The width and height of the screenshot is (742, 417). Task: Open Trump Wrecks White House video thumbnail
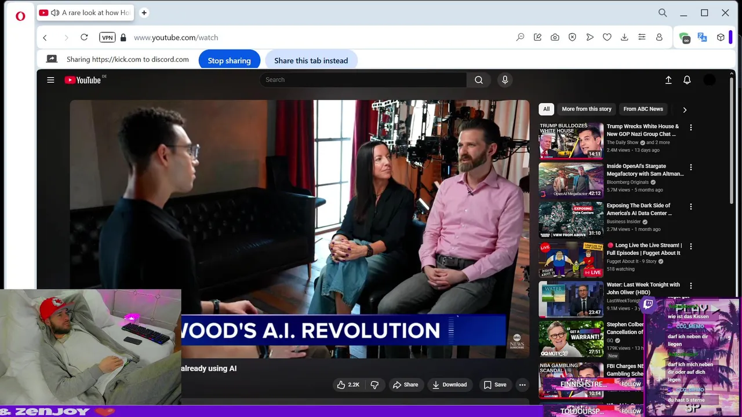tap(571, 141)
